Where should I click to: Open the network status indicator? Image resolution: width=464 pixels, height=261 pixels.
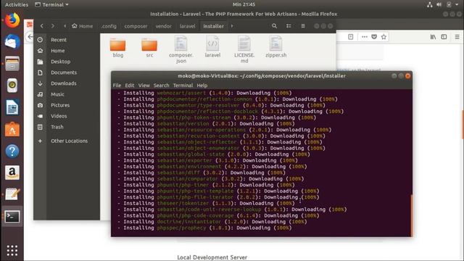tap(430, 4)
